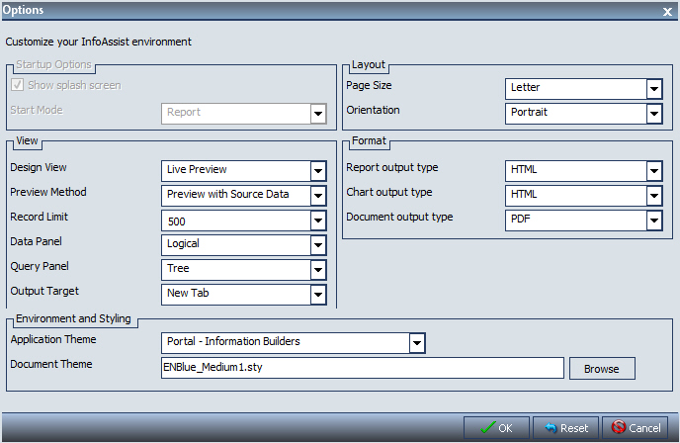The image size is (680, 443).
Task: Click the New Tab value field
Action: (x=236, y=295)
